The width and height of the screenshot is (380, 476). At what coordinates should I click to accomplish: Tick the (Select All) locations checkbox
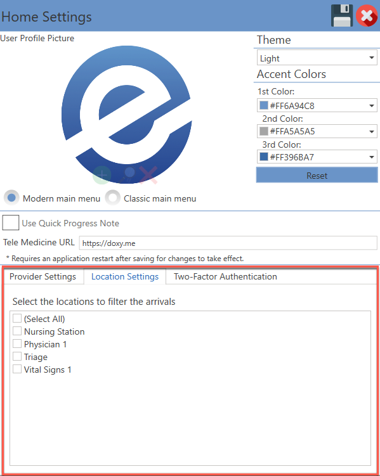tap(17, 318)
